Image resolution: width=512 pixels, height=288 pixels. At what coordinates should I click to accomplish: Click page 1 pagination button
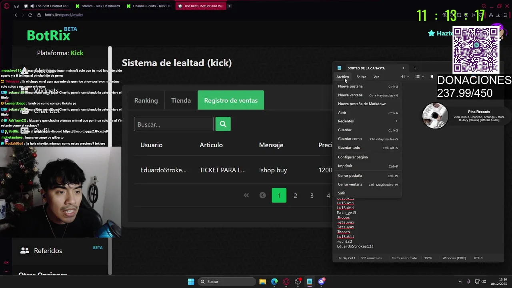[x=279, y=195]
